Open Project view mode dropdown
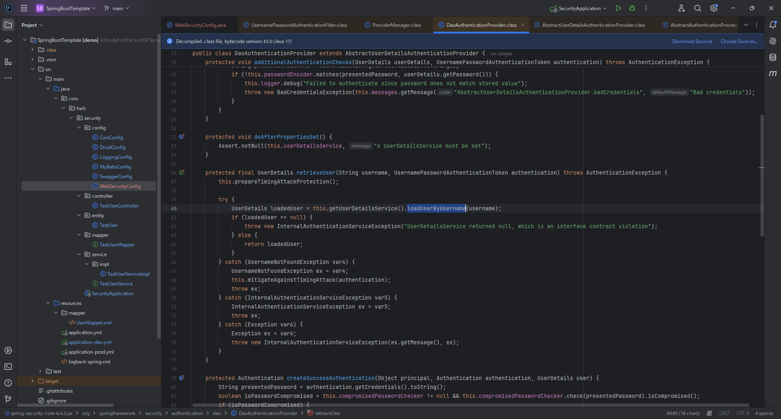 [32, 25]
